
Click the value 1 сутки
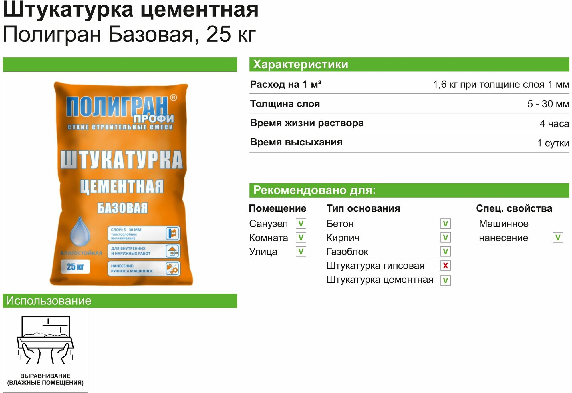point(553,143)
